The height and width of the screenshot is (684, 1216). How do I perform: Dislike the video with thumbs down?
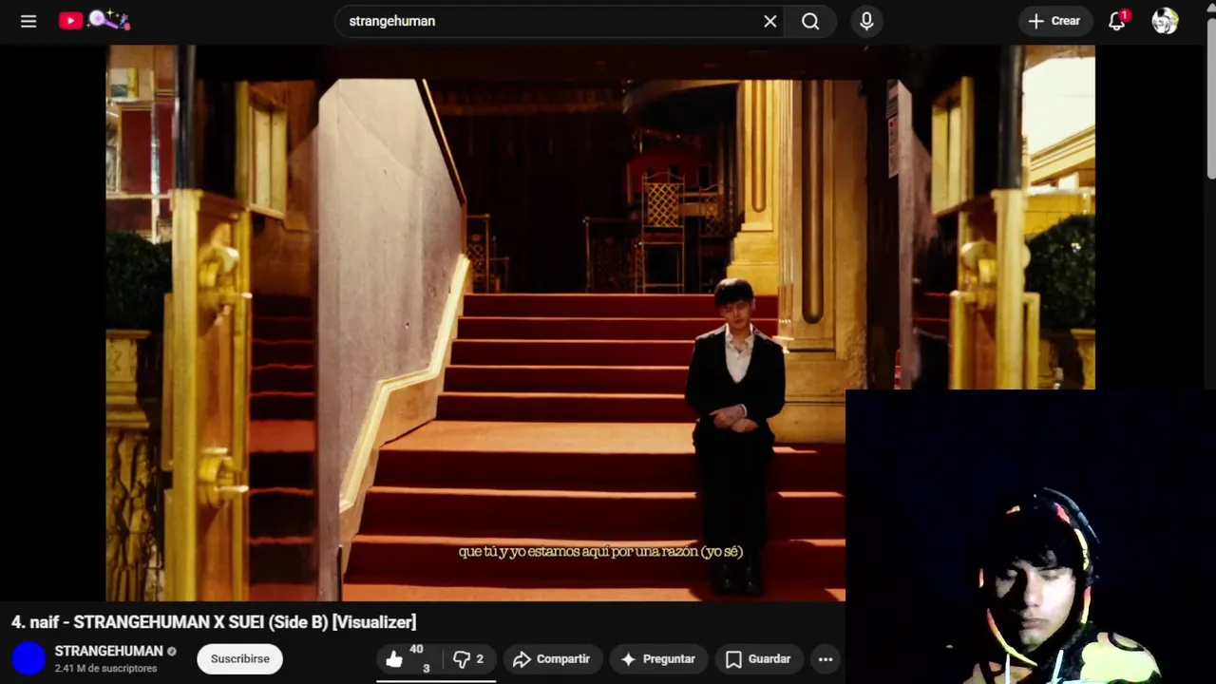point(467,658)
